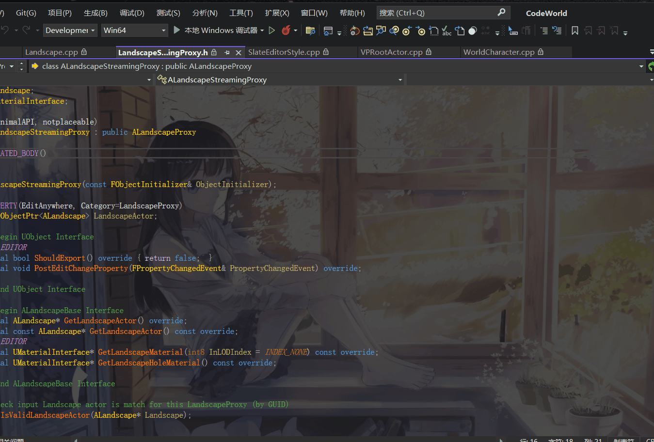Image resolution: width=654 pixels, height=442 pixels.
Task: Start without debugging green outline arrow
Action: 272,30
